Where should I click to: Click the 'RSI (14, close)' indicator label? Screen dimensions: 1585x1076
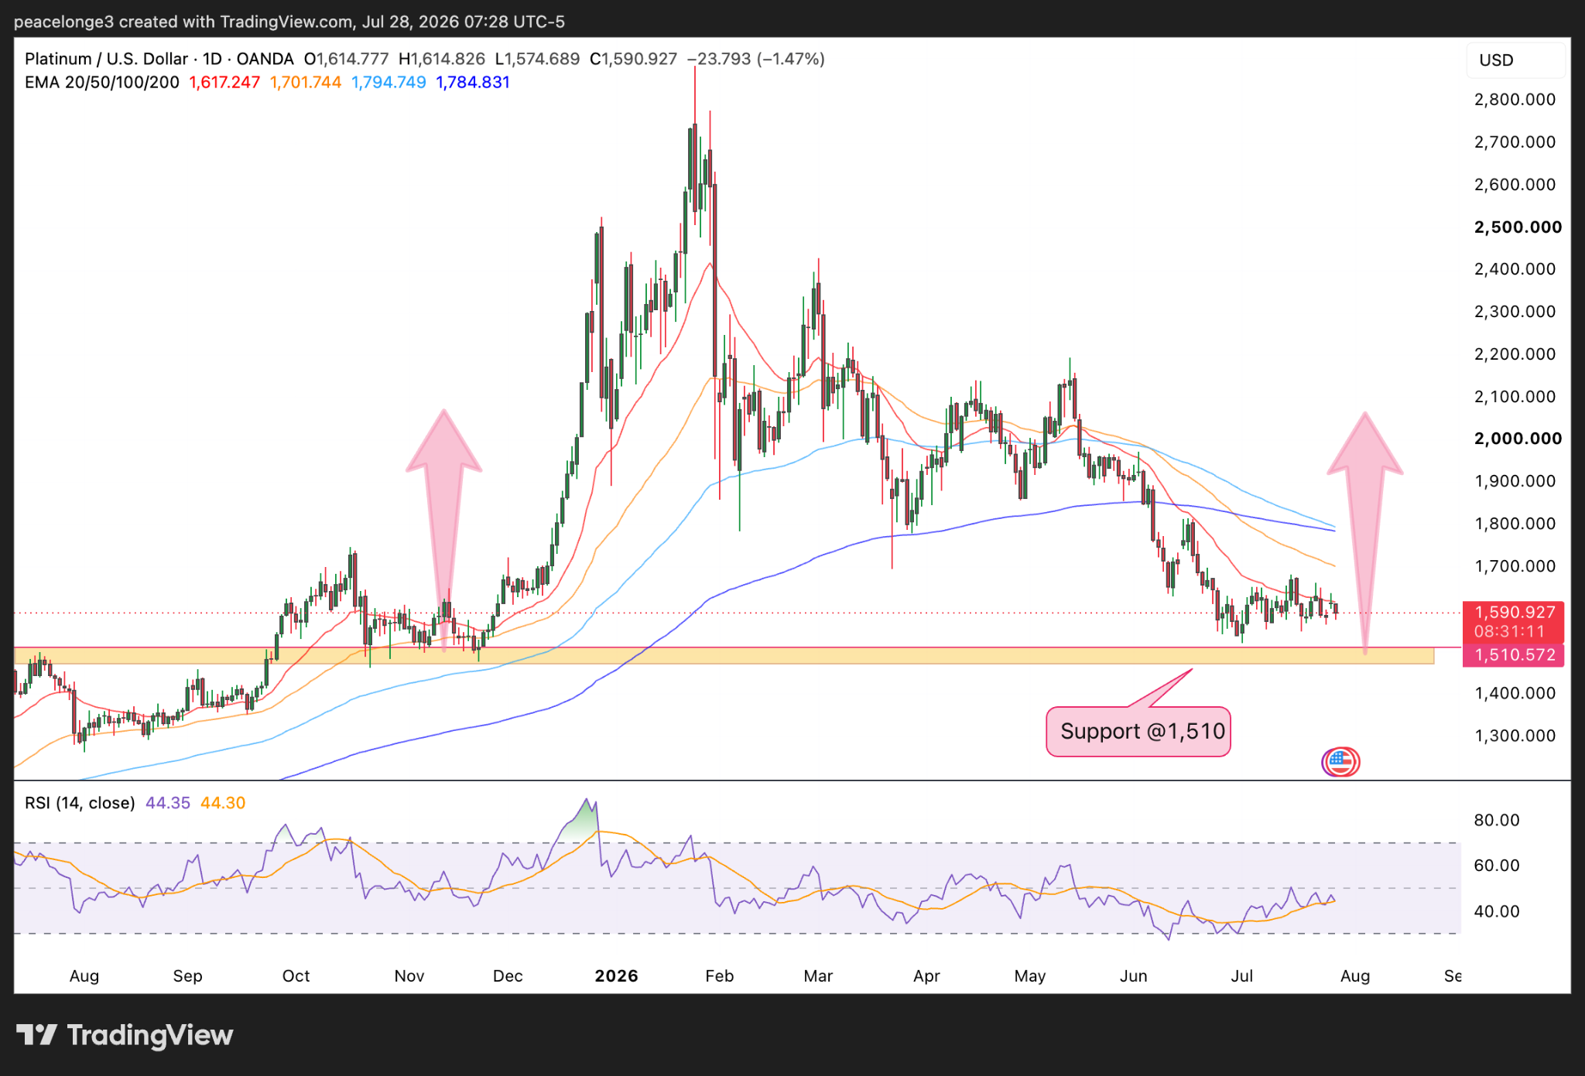(x=80, y=803)
